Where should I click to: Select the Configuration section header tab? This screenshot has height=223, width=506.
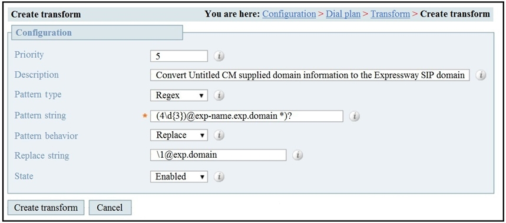tap(97, 32)
